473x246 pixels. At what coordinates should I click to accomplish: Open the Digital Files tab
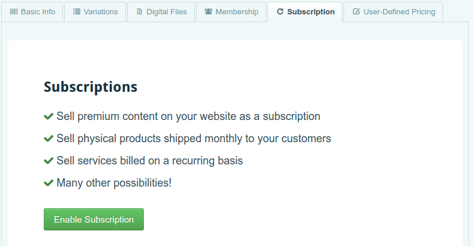161,12
